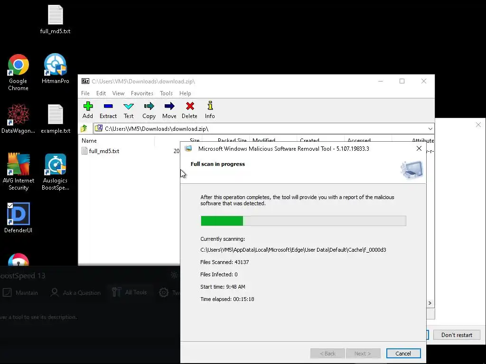Close the Malicious Software Removal Tool dialog

click(419, 148)
